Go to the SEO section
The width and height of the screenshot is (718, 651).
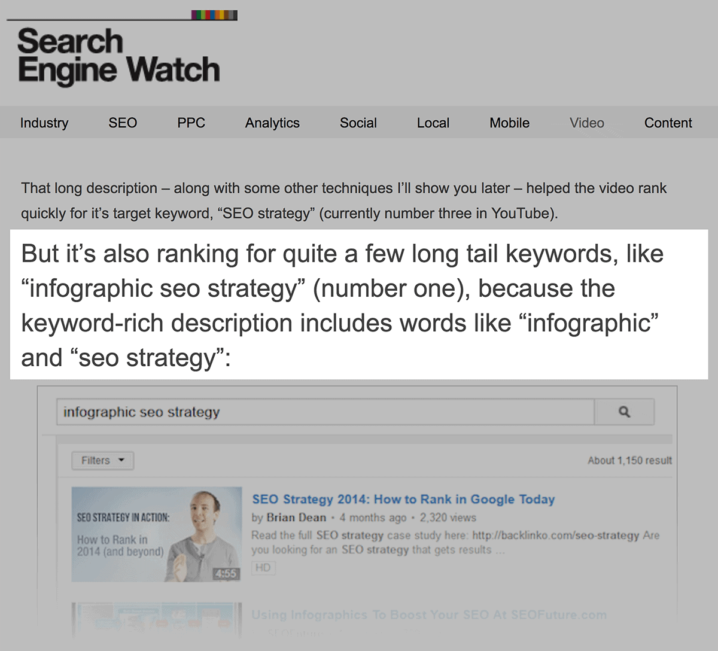point(123,123)
